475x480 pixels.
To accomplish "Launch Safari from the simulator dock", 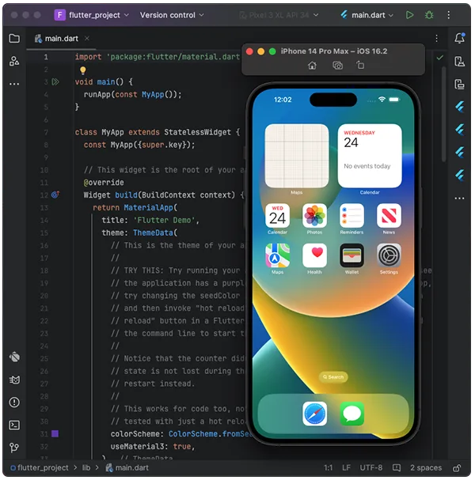I will (314, 414).
